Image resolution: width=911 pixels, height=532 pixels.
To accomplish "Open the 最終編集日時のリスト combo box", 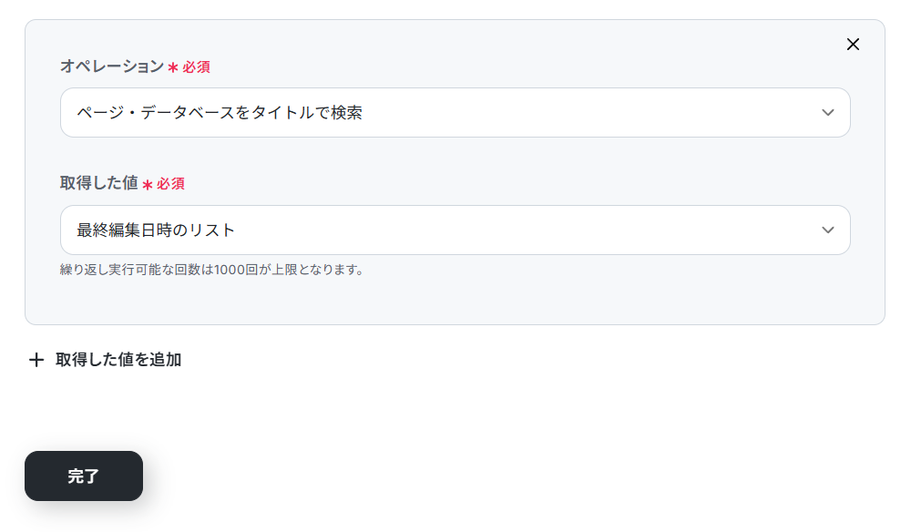I will [455, 230].
